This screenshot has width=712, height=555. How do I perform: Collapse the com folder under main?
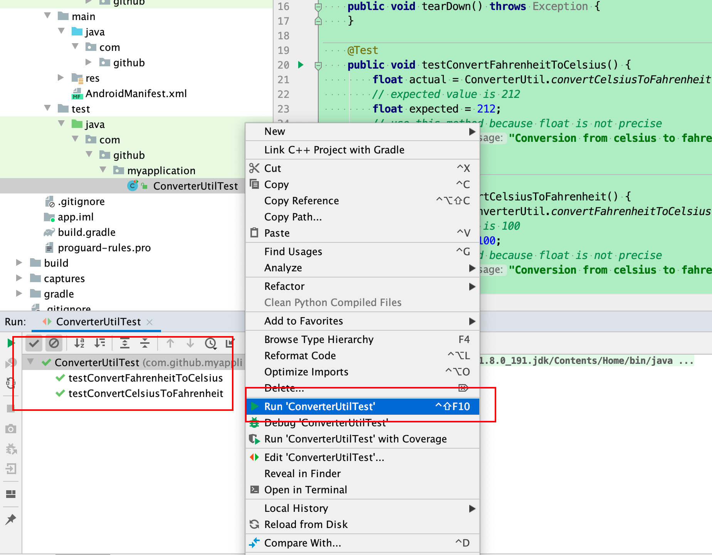coord(75,46)
